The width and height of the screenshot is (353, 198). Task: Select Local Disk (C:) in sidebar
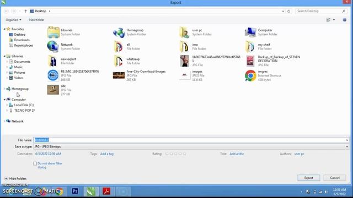[24, 105]
